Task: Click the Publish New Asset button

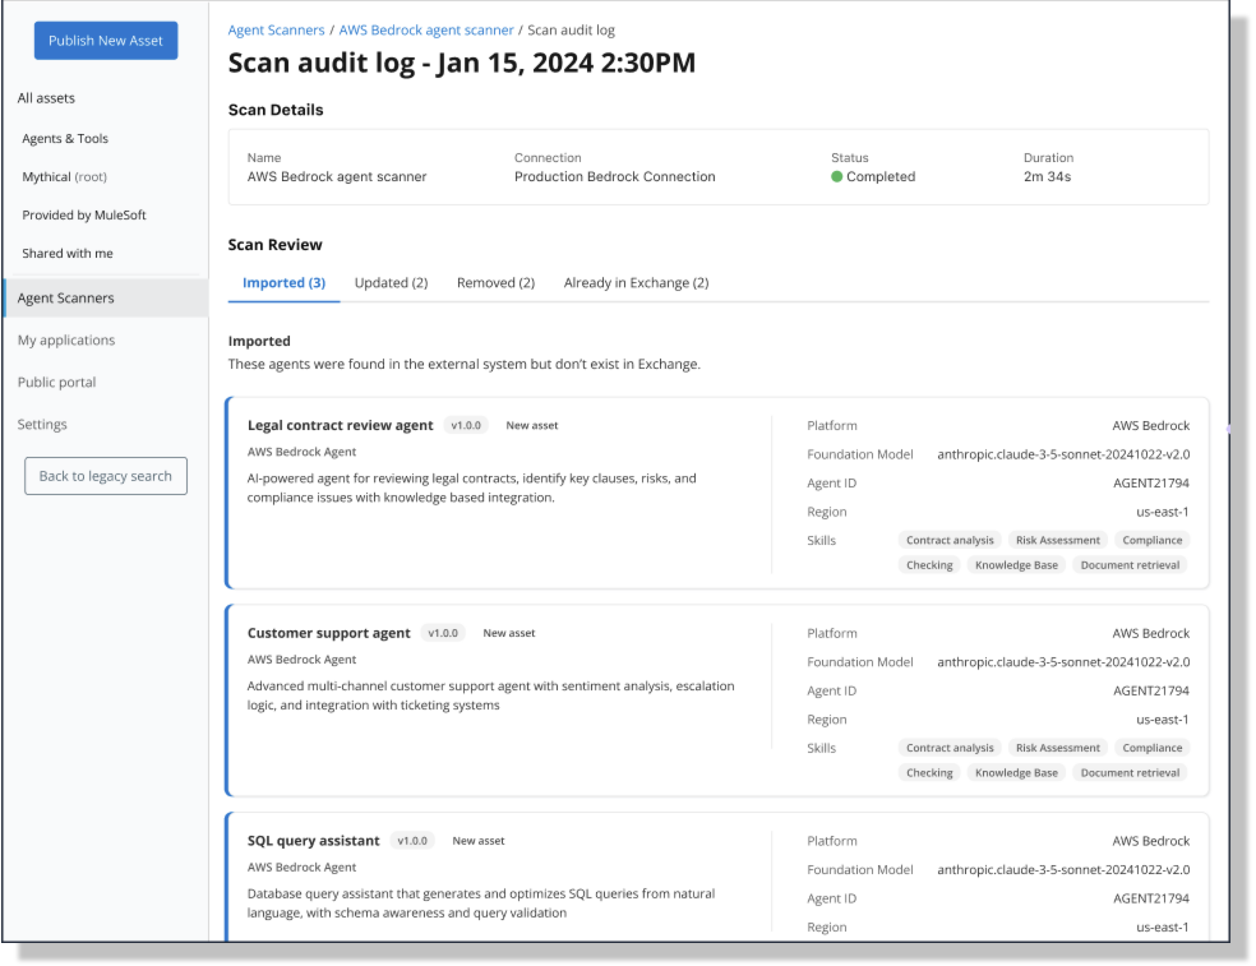Action: coord(106,40)
